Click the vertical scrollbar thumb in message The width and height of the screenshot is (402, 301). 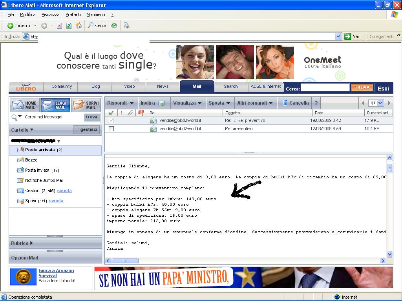389,168
